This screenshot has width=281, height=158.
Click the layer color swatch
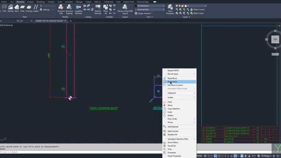click(x=185, y=6)
